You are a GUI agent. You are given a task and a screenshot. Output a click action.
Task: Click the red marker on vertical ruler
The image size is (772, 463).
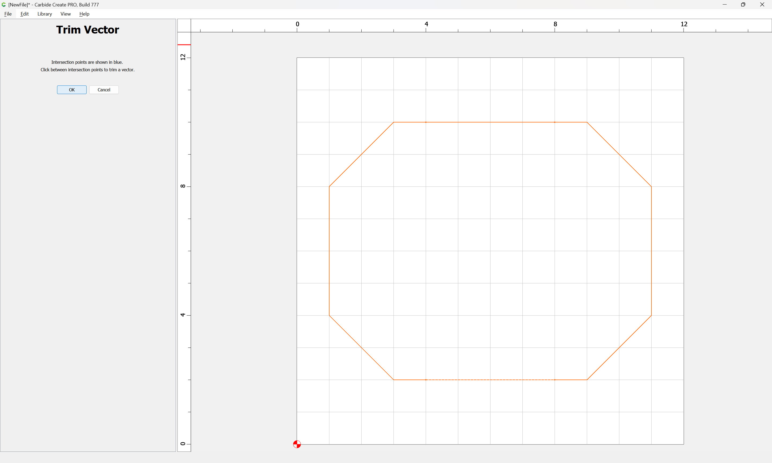[x=184, y=45]
